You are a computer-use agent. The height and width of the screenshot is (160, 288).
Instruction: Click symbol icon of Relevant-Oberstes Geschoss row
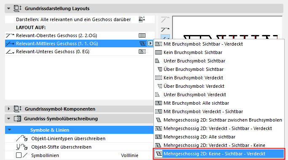(142, 35)
